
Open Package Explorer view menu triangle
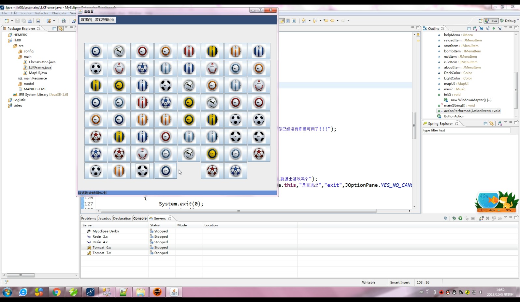coord(66,28)
